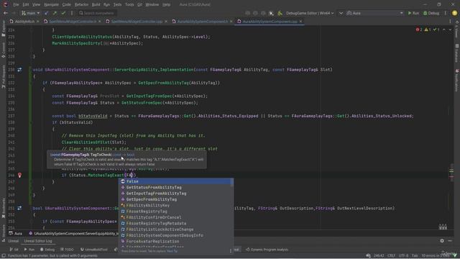The height and width of the screenshot is (259, 460).
Task: Open the Navigate menu
Action: coord(51,5)
